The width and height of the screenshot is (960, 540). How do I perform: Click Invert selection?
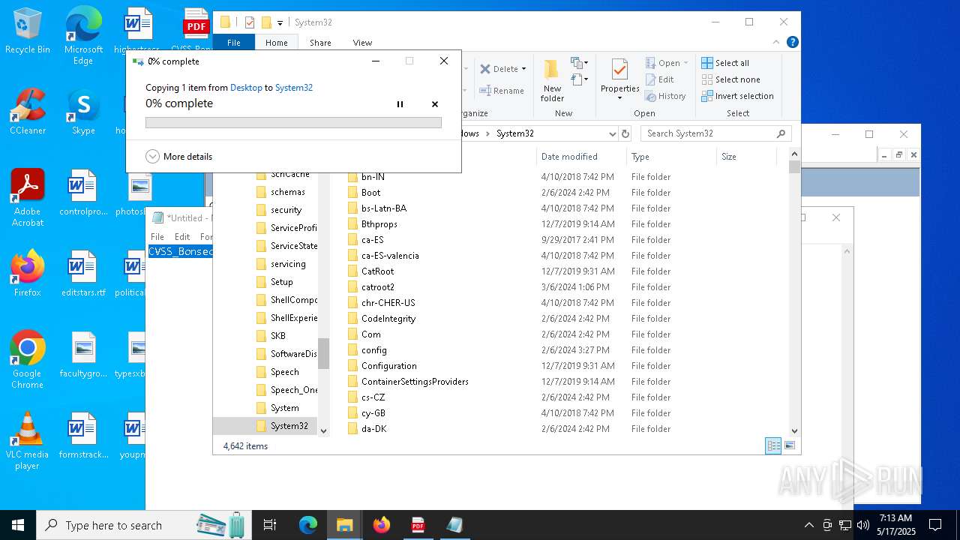click(738, 96)
